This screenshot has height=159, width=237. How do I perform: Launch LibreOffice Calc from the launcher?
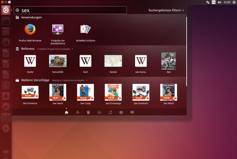coord(6,64)
